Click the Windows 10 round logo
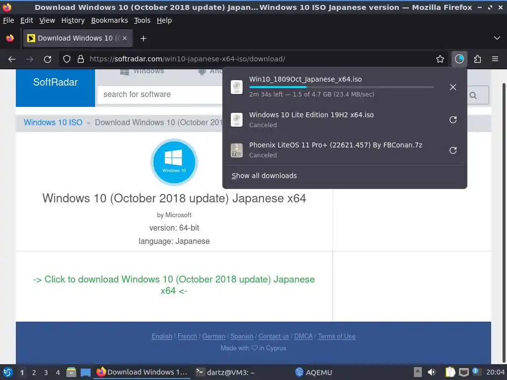The height and width of the screenshot is (380, 507). pos(174,162)
